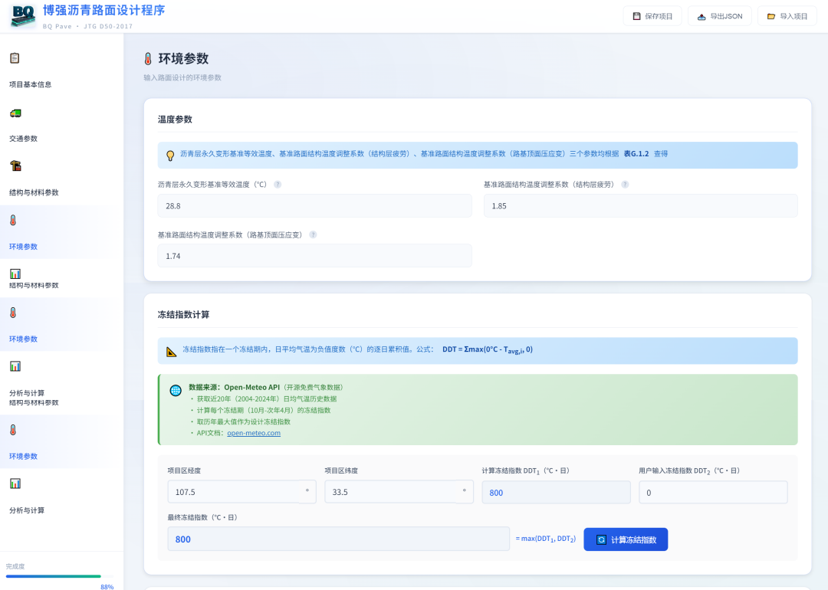This screenshot has height=590, width=828.
Task: Edit the 路基顶面压应变 coefficient field showing 1.74
Action: point(315,256)
